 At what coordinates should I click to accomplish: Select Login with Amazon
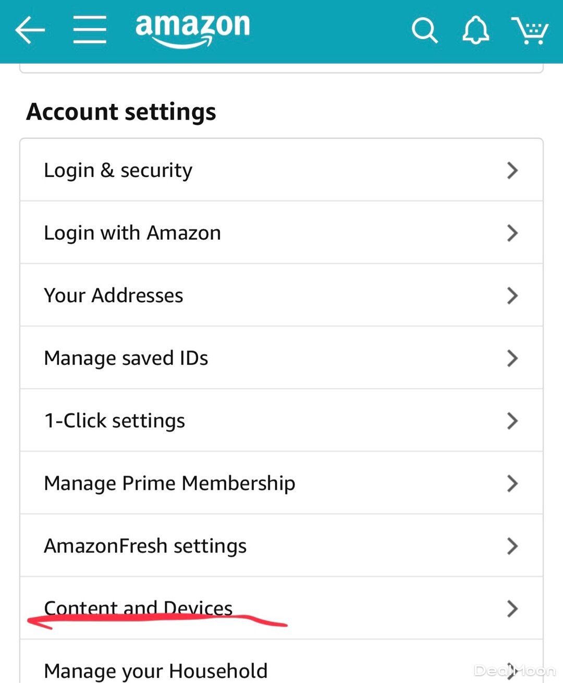(132, 233)
